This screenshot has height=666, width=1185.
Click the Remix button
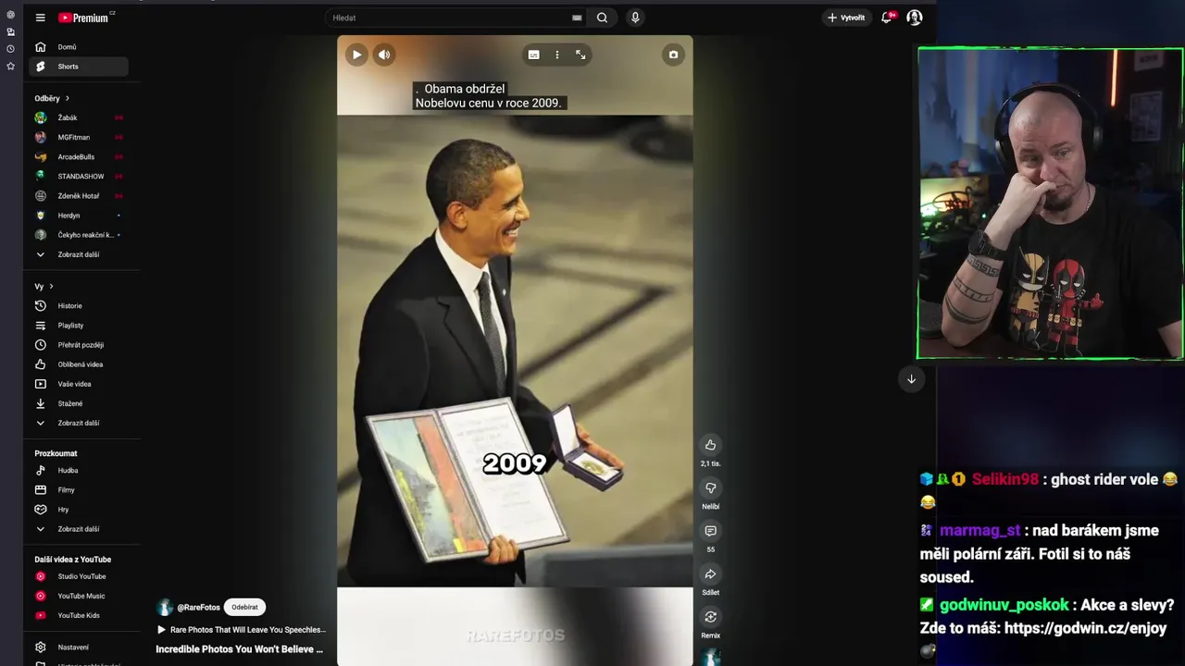(710, 617)
